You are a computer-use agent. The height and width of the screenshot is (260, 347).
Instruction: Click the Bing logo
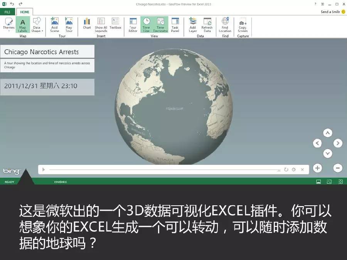11,171
